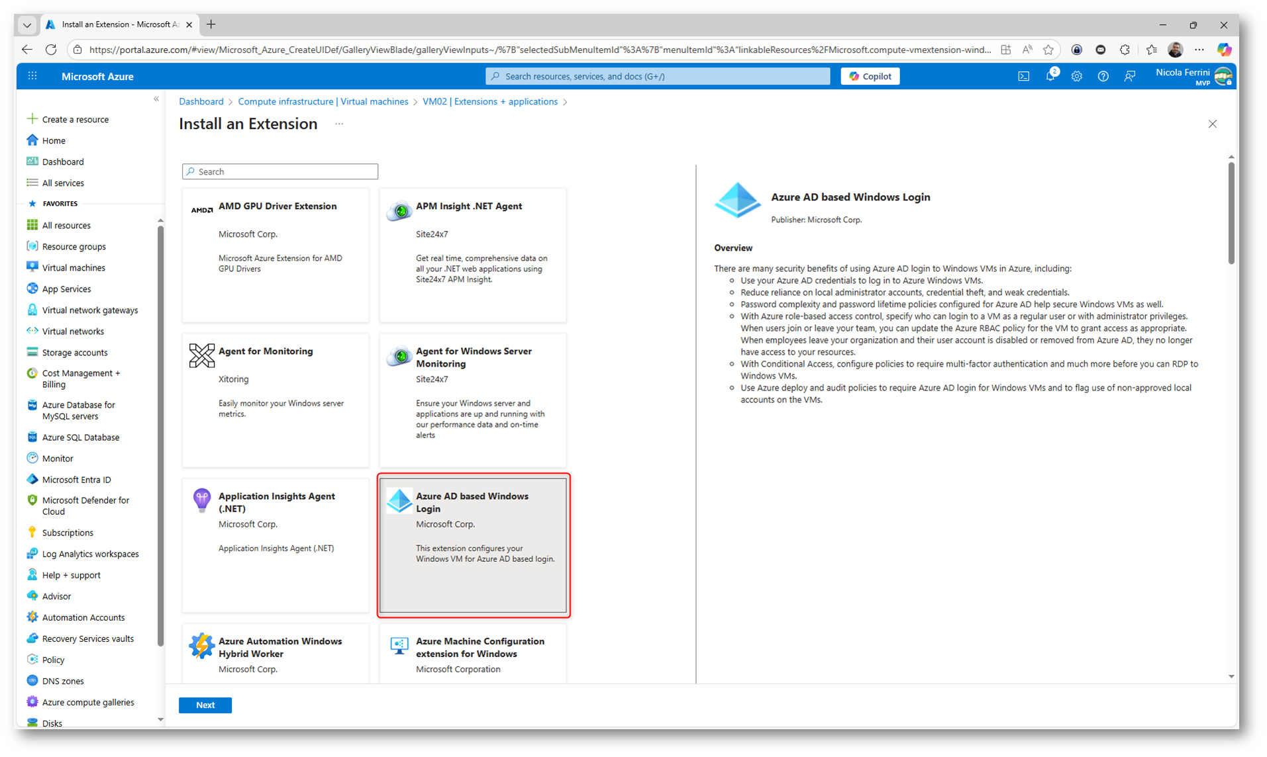This screenshot has height=757, width=1267.
Task: Select AMD GPU Driver Extension card
Action: pos(276,255)
